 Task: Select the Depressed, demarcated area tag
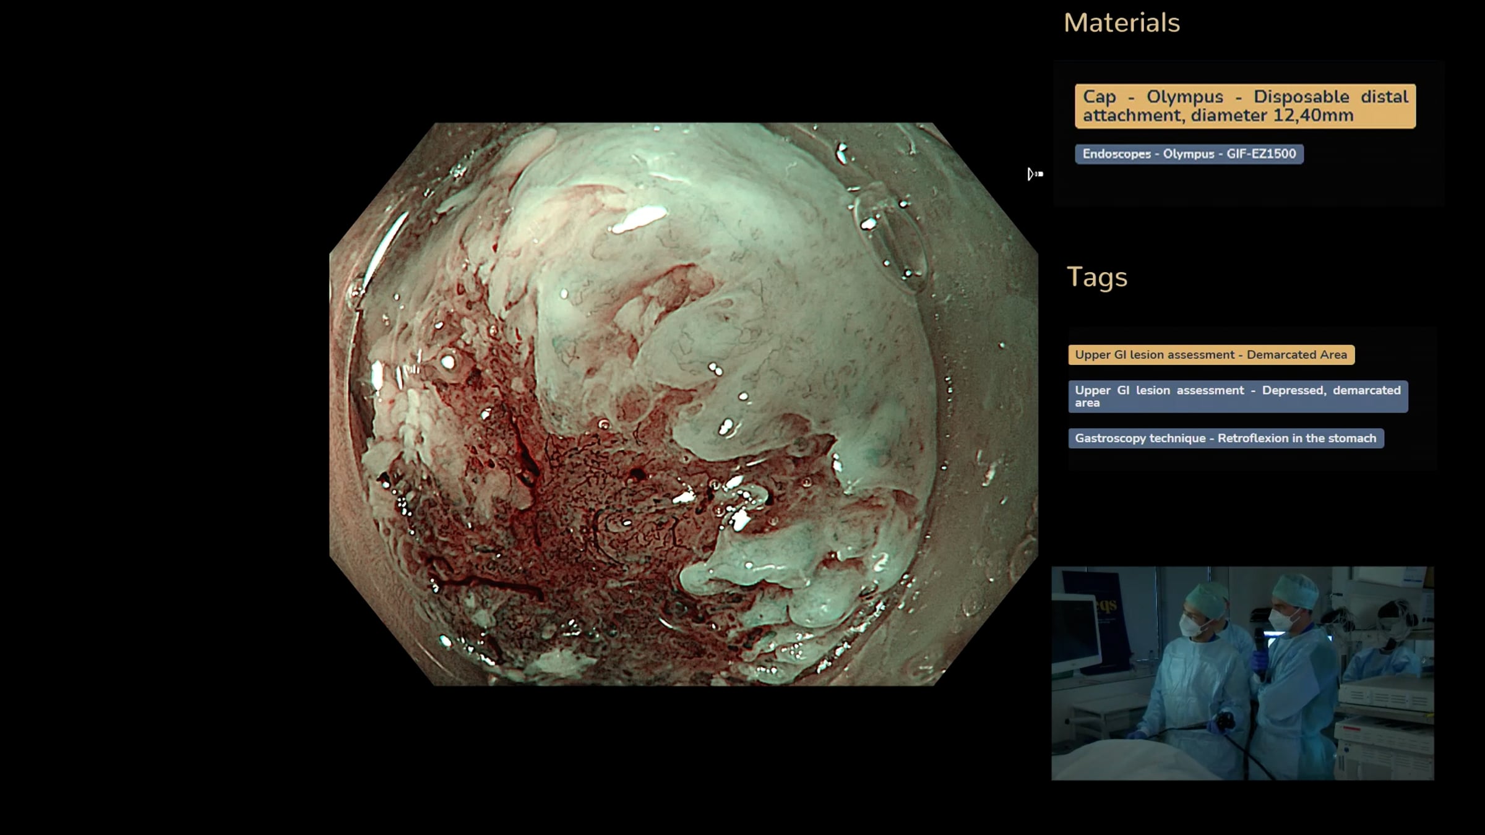point(1237,396)
